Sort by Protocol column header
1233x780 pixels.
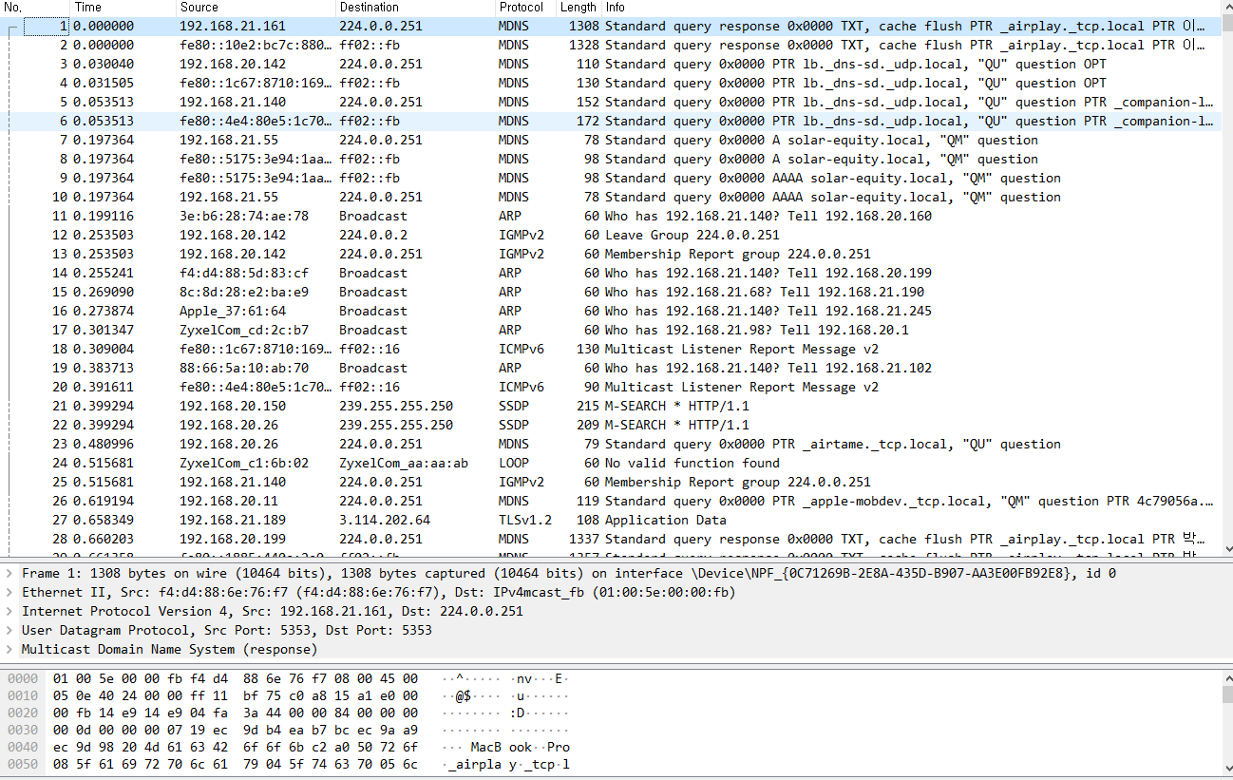point(525,7)
